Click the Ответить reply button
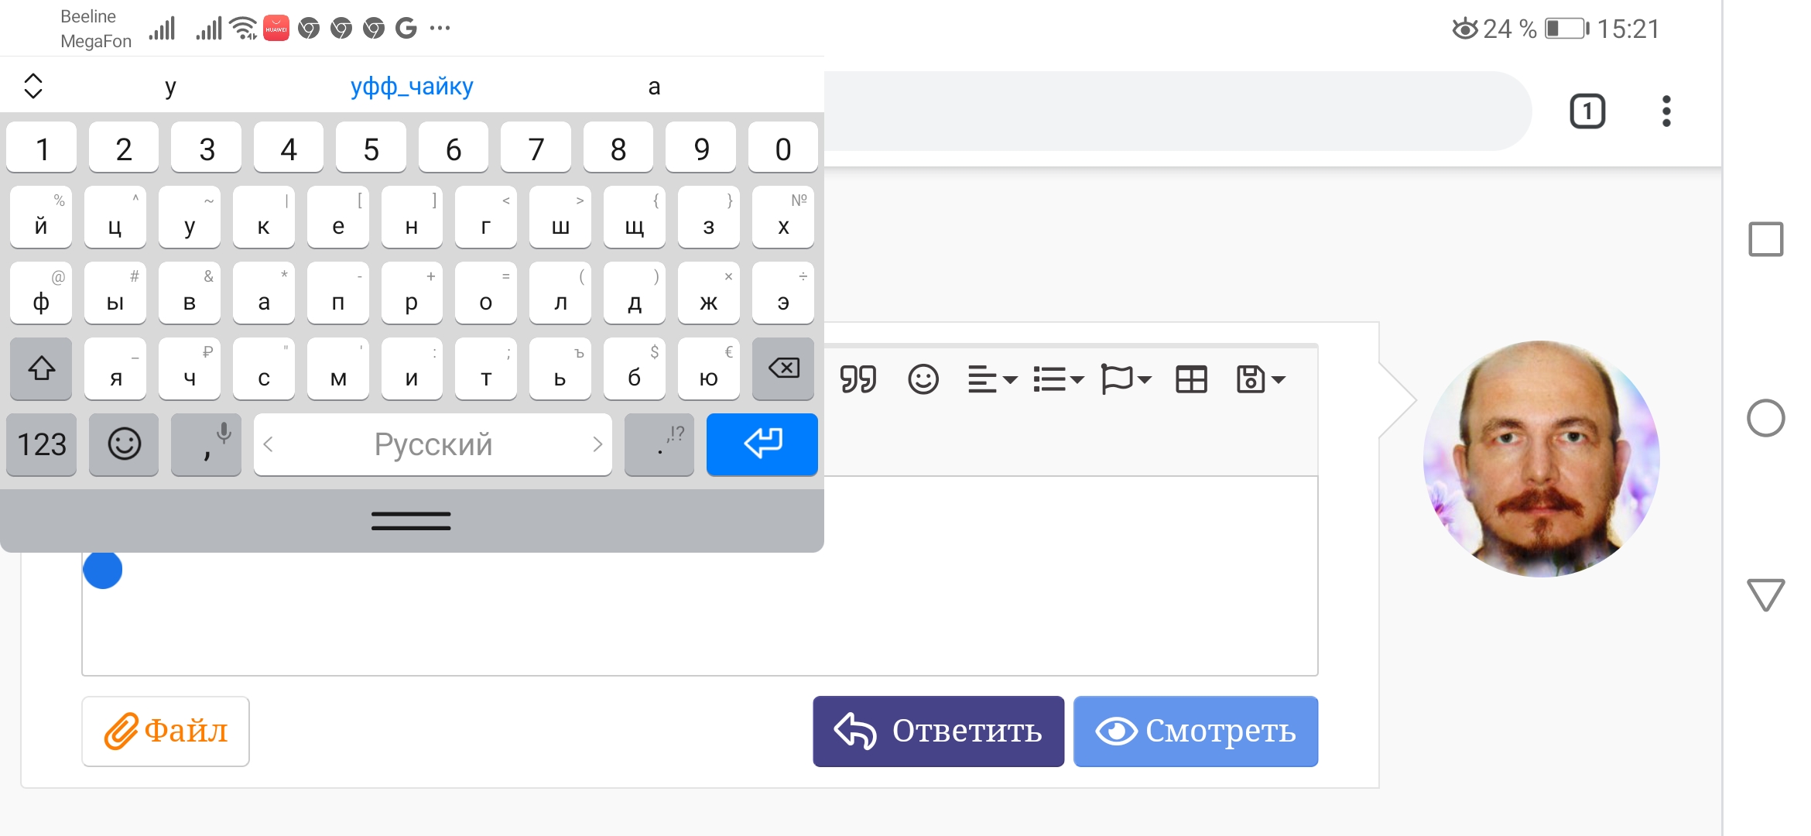The height and width of the screenshot is (836, 1811). pyautogui.click(x=938, y=731)
